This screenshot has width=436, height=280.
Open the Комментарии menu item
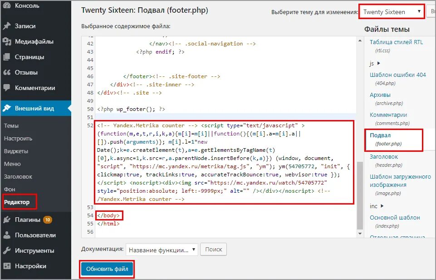click(35, 88)
